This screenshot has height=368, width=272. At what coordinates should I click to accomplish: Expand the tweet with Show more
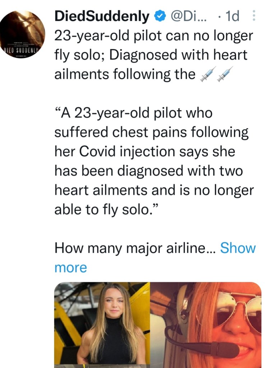click(238, 248)
